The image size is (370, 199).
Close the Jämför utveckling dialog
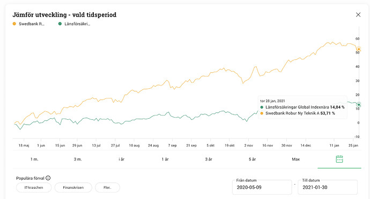tap(358, 14)
